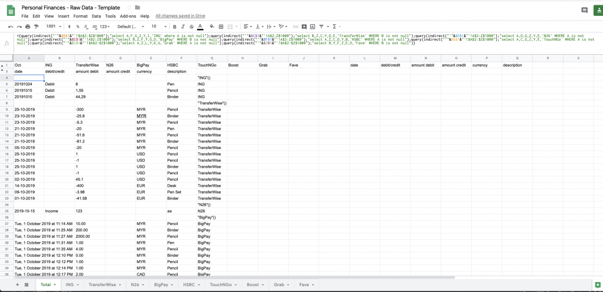This screenshot has width=603, height=292.
Task: Undo the last action
Action: click(11, 26)
